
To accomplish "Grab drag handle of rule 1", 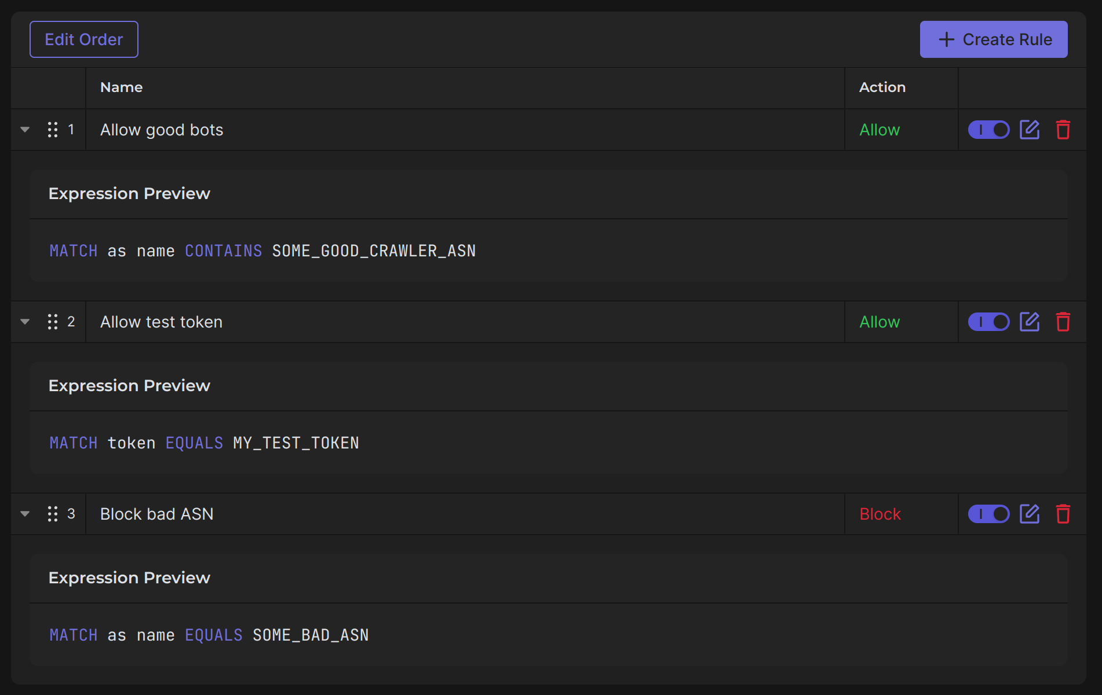I will pyautogui.click(x=53, y=130).
